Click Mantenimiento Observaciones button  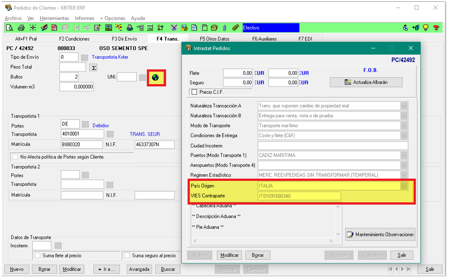coord(380,235)
